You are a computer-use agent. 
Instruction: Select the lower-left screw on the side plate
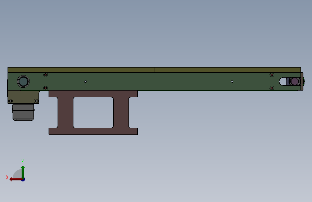click(x=46, y=88)
